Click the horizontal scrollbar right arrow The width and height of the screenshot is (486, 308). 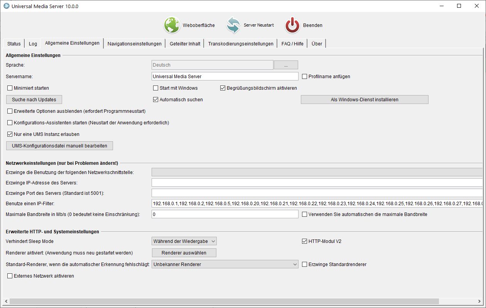tap(479, 301)
